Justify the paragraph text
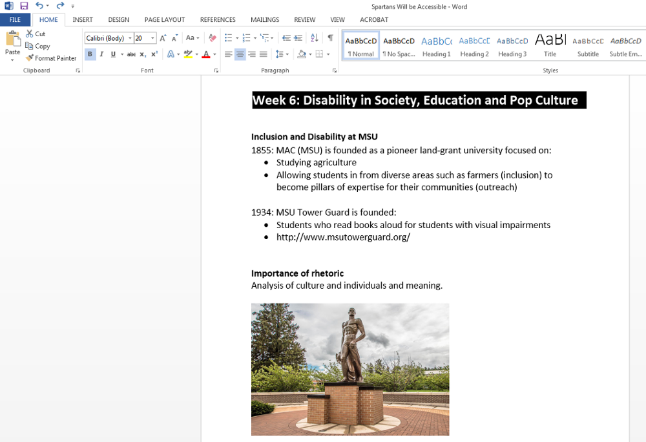This screenshot has height=442, width=646. coord(264,54)
